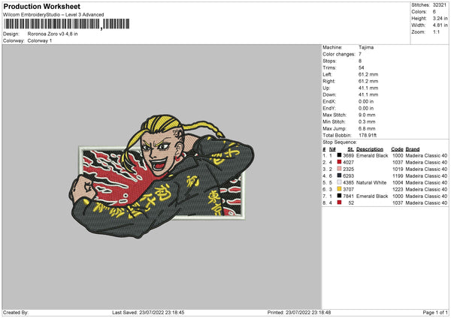This screenshot has height=318, width=451.
Task: Select the Height value '3.24 in'
Action: click(440, 18)
